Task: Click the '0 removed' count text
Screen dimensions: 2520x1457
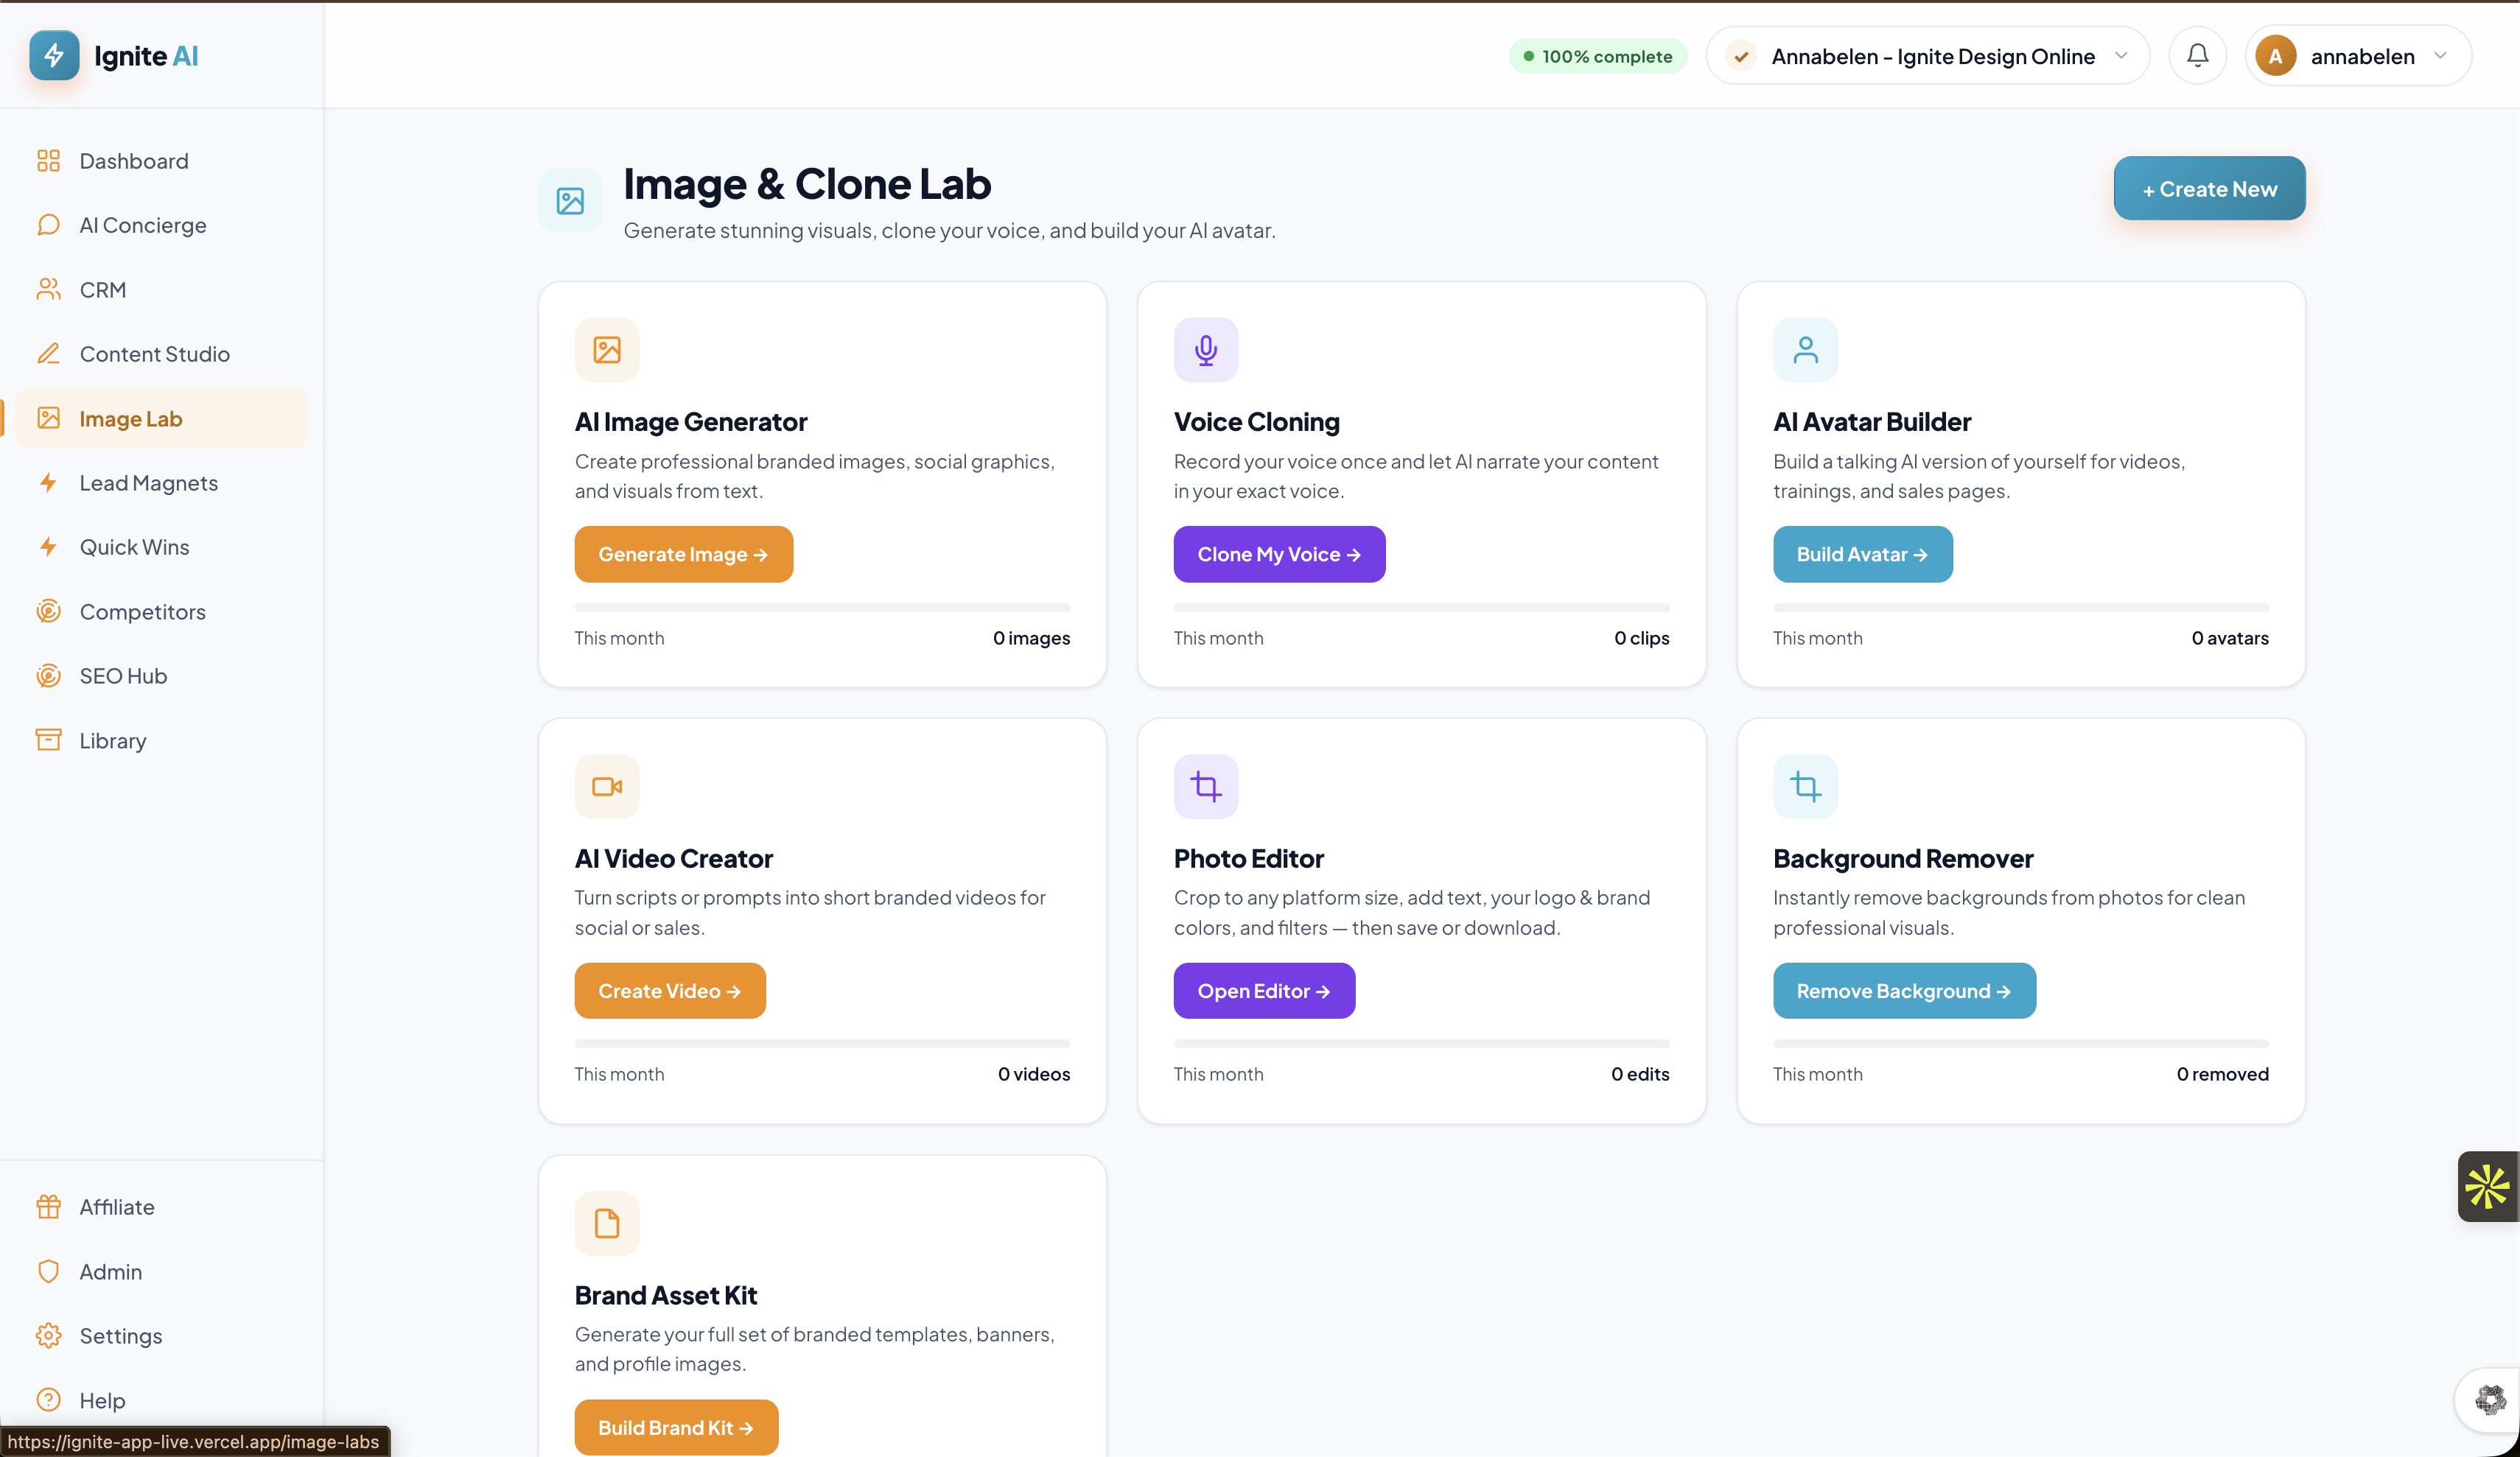Action: 2222,1074
